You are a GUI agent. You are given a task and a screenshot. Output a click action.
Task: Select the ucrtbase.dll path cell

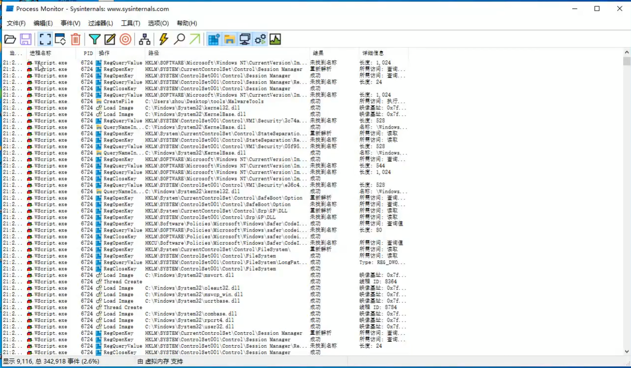[x=192, y=301]
